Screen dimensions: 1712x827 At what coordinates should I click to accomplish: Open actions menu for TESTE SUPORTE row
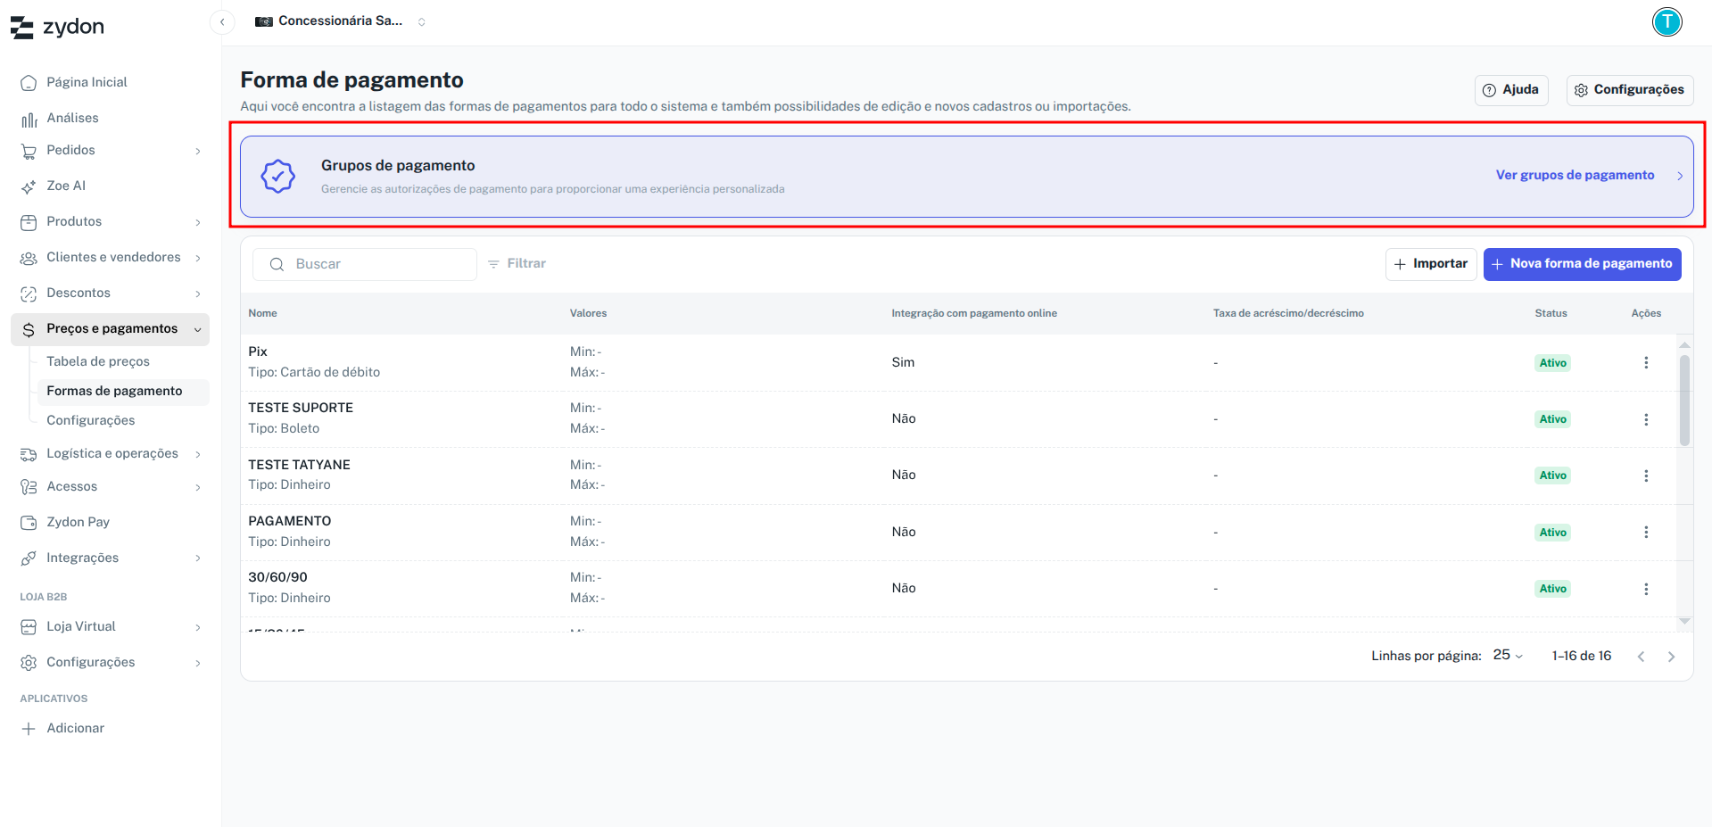click(1646, 419)
